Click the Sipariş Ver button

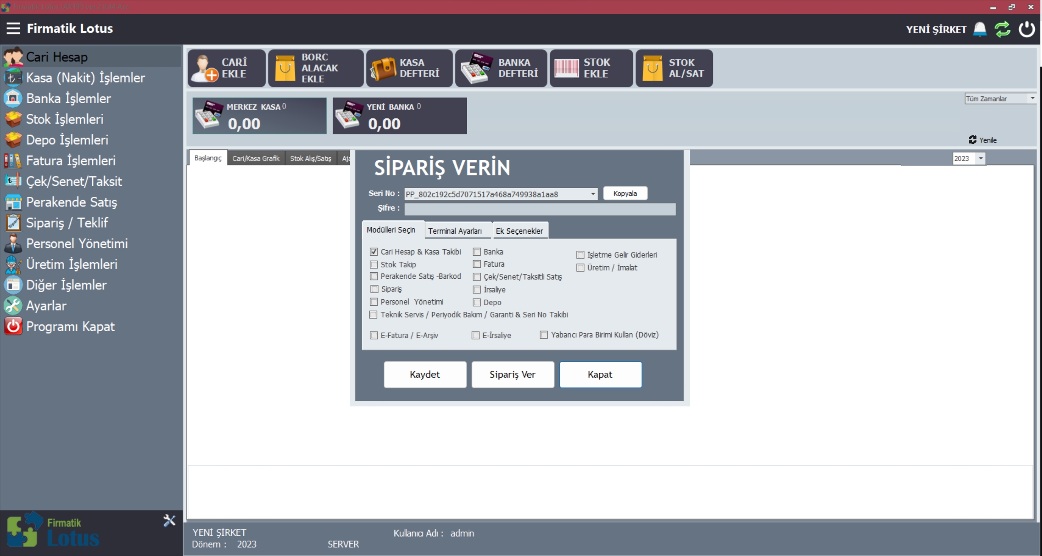pos(513,374)
